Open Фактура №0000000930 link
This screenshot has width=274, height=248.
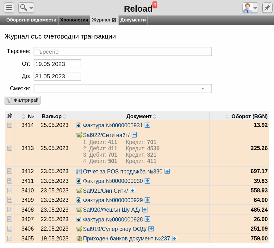coord(113,181)
